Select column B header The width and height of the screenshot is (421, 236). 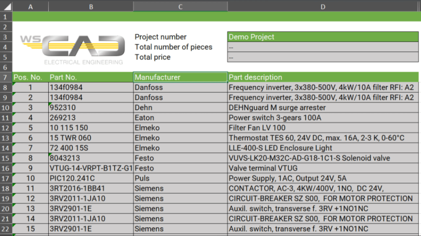pos(91,6)
